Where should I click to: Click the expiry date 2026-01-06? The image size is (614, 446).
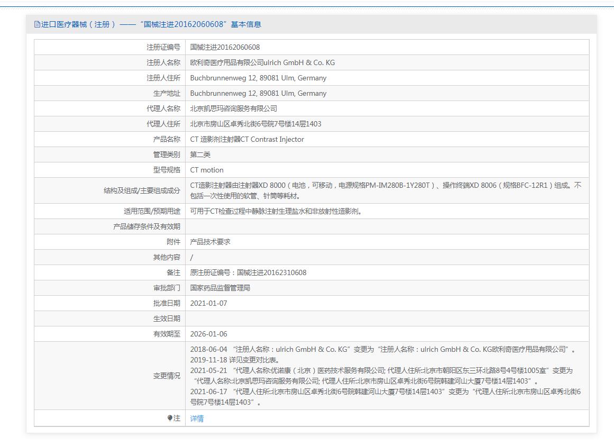click(x=208, y=334)
